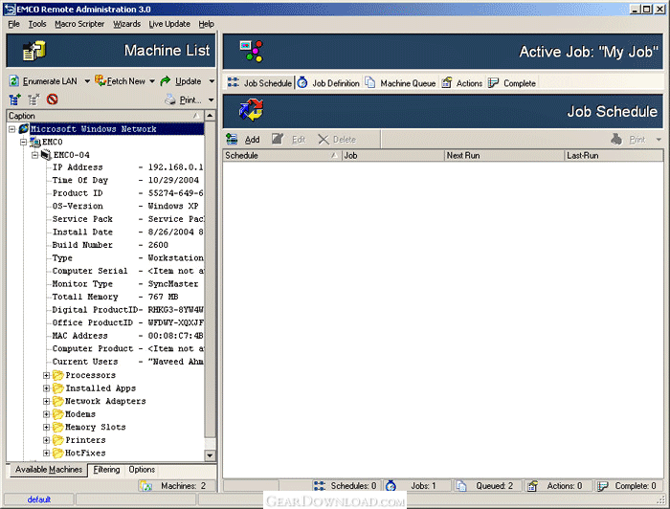670x509 pixels.
Task: Sort by the Job column header
Action: (x=393, y=155)
